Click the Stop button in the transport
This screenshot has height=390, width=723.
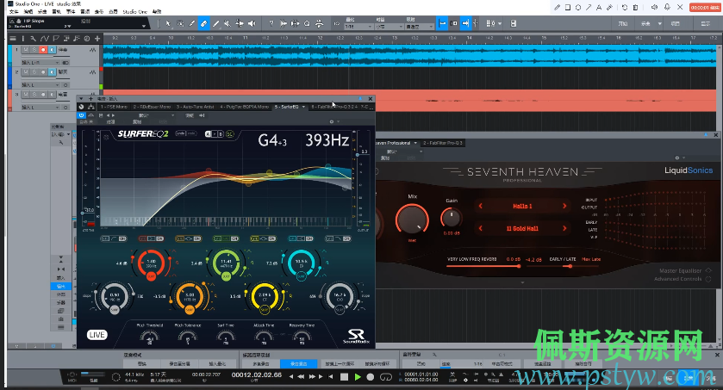pyautogui.click(x=345, y=377)
